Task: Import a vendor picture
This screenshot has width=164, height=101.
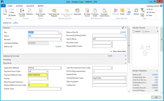Action: 136,31
